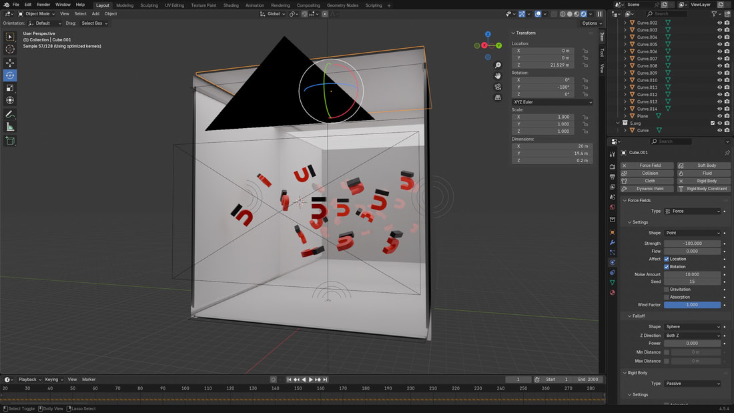Adjust the Wind Factor slider
The height and width of the screenshot is (413, 734).
point(692,305)
